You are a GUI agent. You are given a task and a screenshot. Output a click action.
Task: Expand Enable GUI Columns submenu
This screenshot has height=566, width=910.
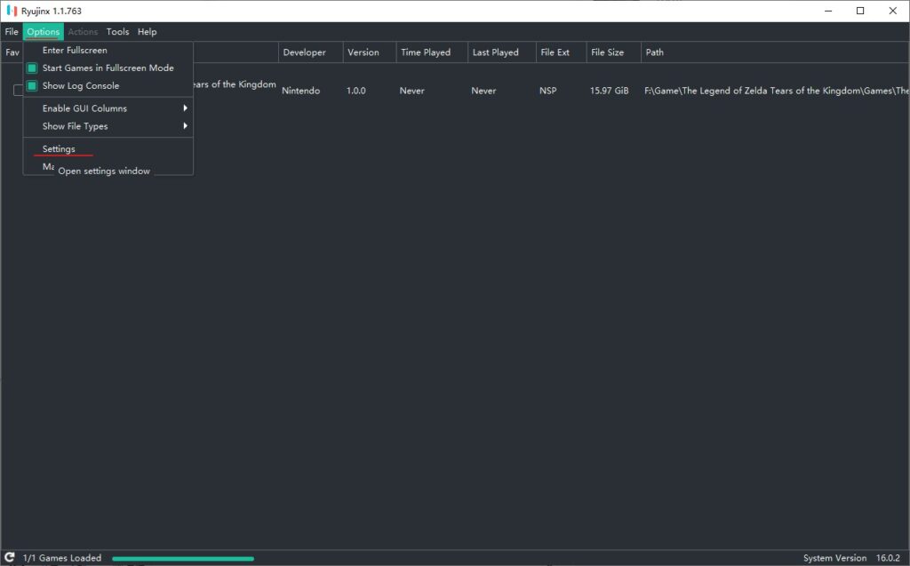pos(108,108)
